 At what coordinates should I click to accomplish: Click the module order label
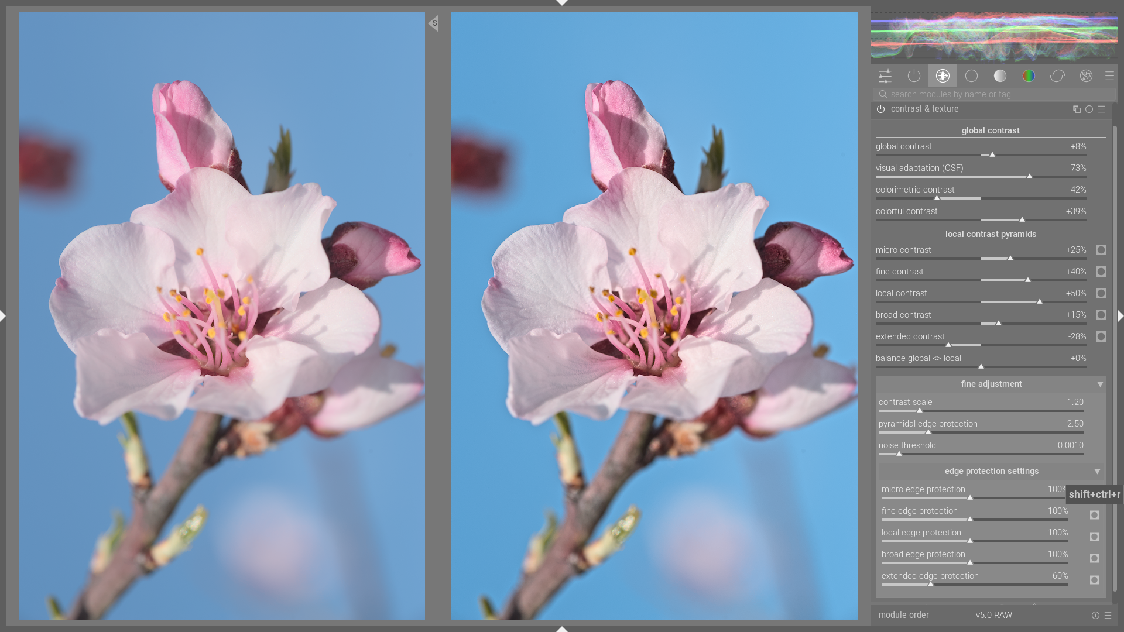[903, 615]
